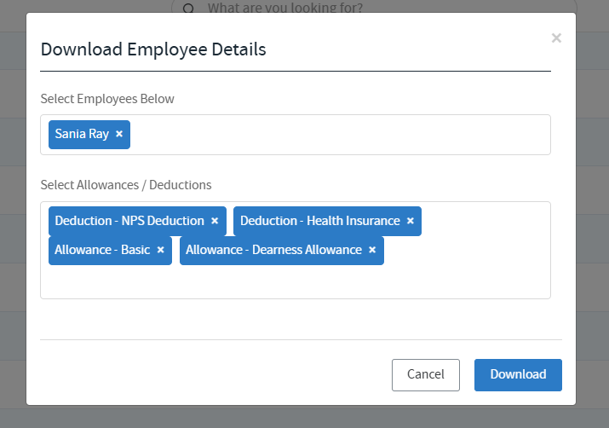This screenshot has width=609, height=428.
Task: Remove the Allowance - Dearness Allowance tag
Action: click(372, 250)
